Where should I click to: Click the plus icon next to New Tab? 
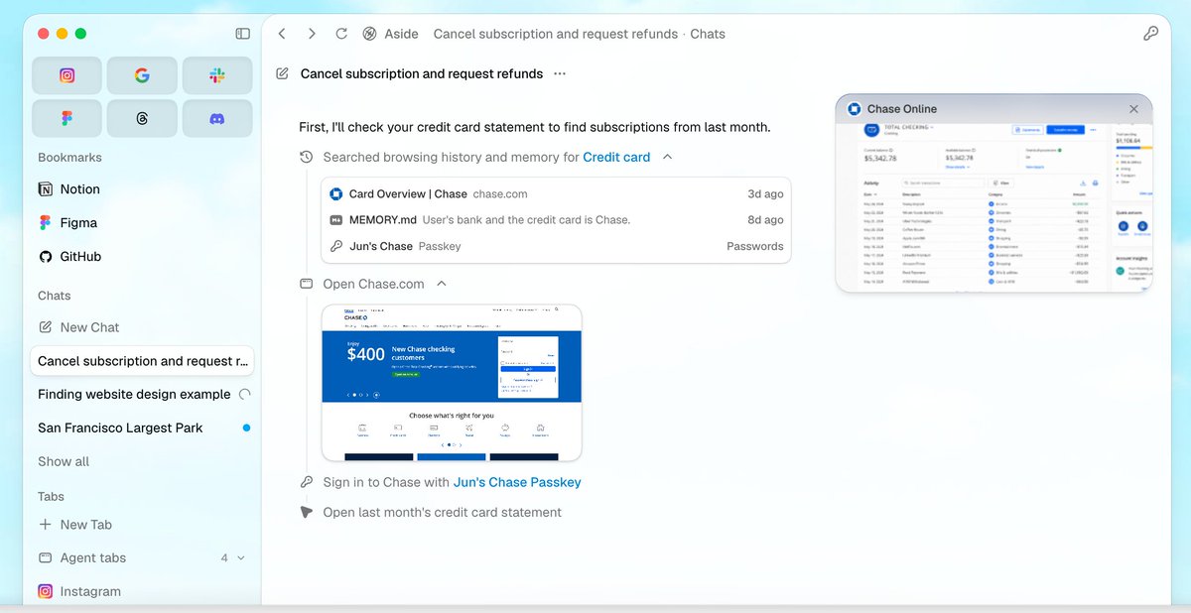(x=45, y=525)
